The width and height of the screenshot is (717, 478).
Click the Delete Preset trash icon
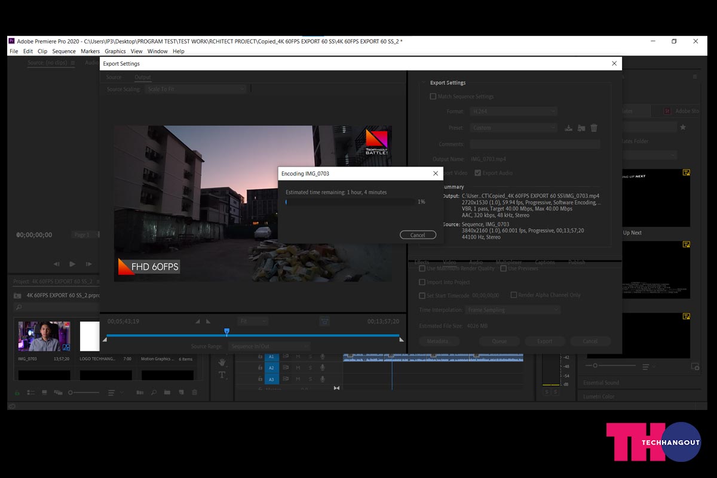click(x=594, y=128)
